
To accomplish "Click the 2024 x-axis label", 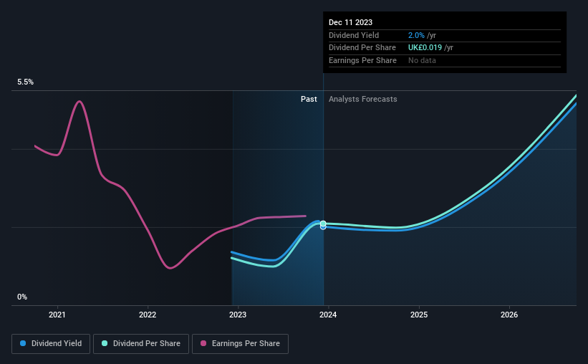I will [x=328, y=315].
